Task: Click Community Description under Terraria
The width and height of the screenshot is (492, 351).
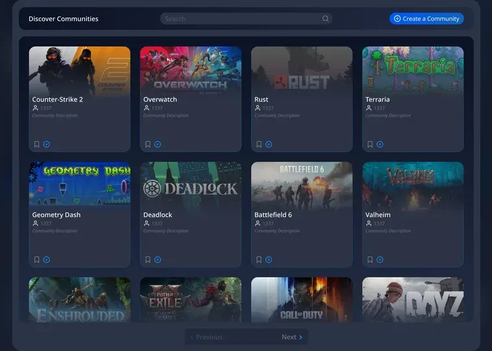Action: [388, 115]
